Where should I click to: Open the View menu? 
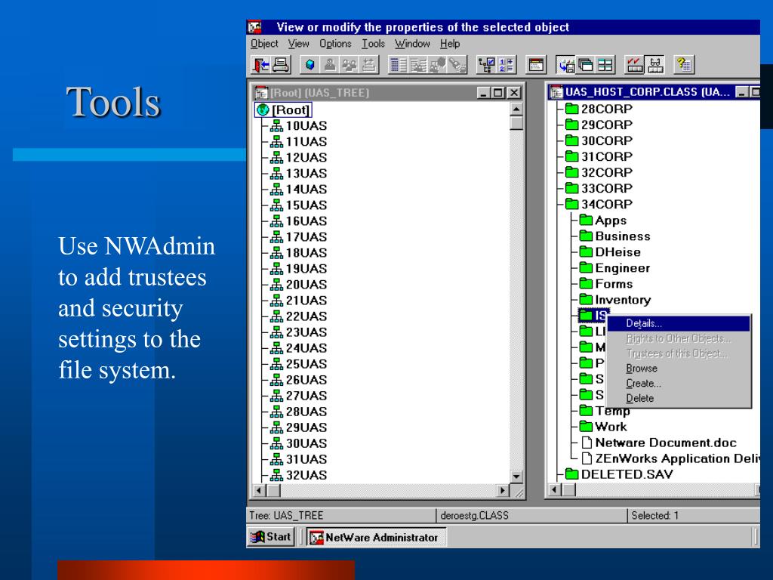coord(299,44)
